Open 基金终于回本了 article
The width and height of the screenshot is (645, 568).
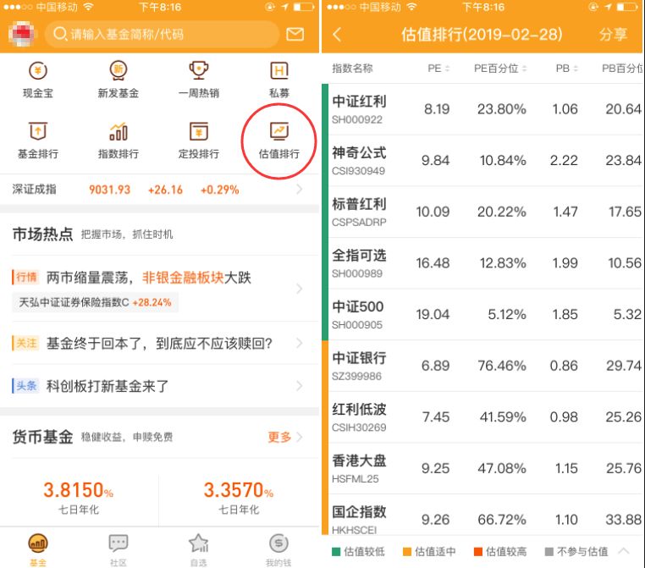159,343
